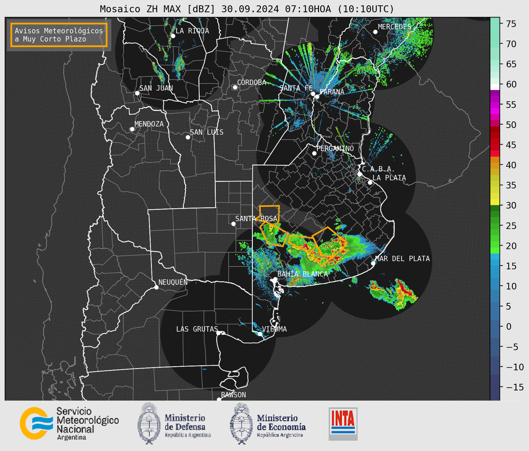529x451 pixels.
Task: Click the CÓRDOBA label text
Action: point(252,82)
